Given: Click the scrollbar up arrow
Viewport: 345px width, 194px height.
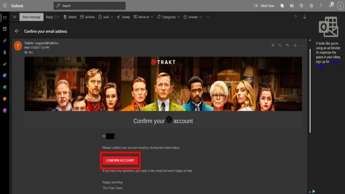Looking at the screenshot, I should pos(310,40).
